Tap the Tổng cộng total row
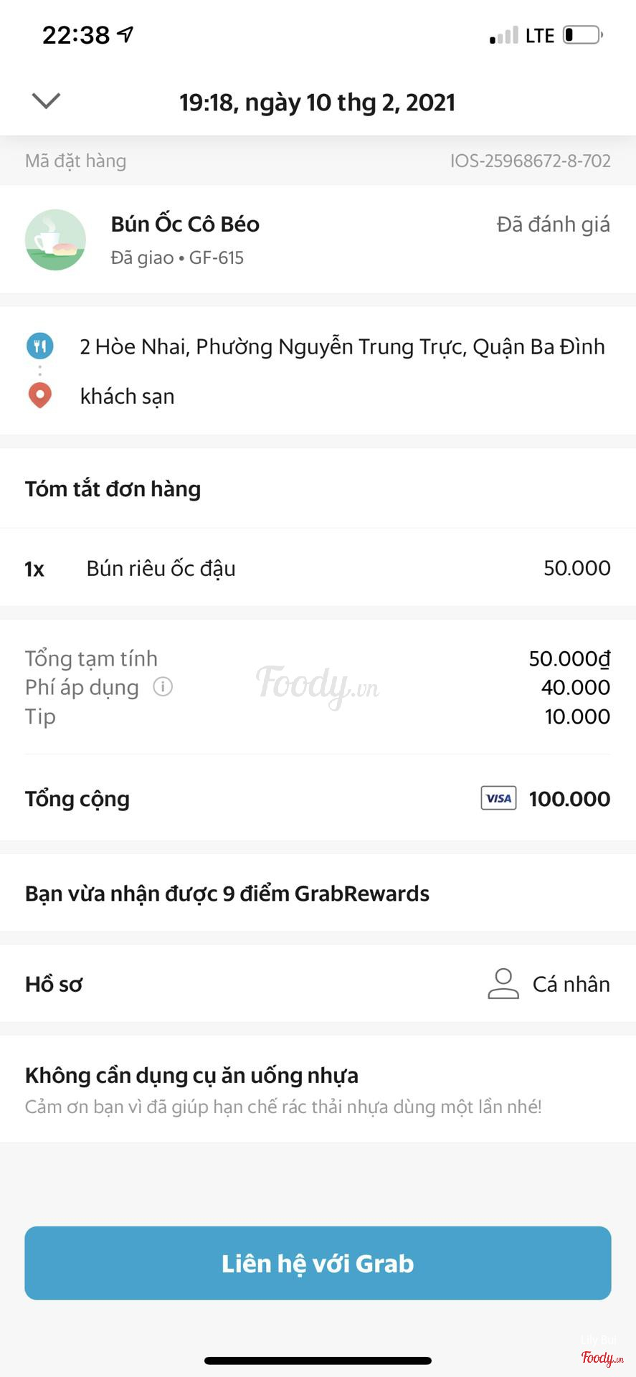Viewport: 636px width, 1377px height. 318,798
